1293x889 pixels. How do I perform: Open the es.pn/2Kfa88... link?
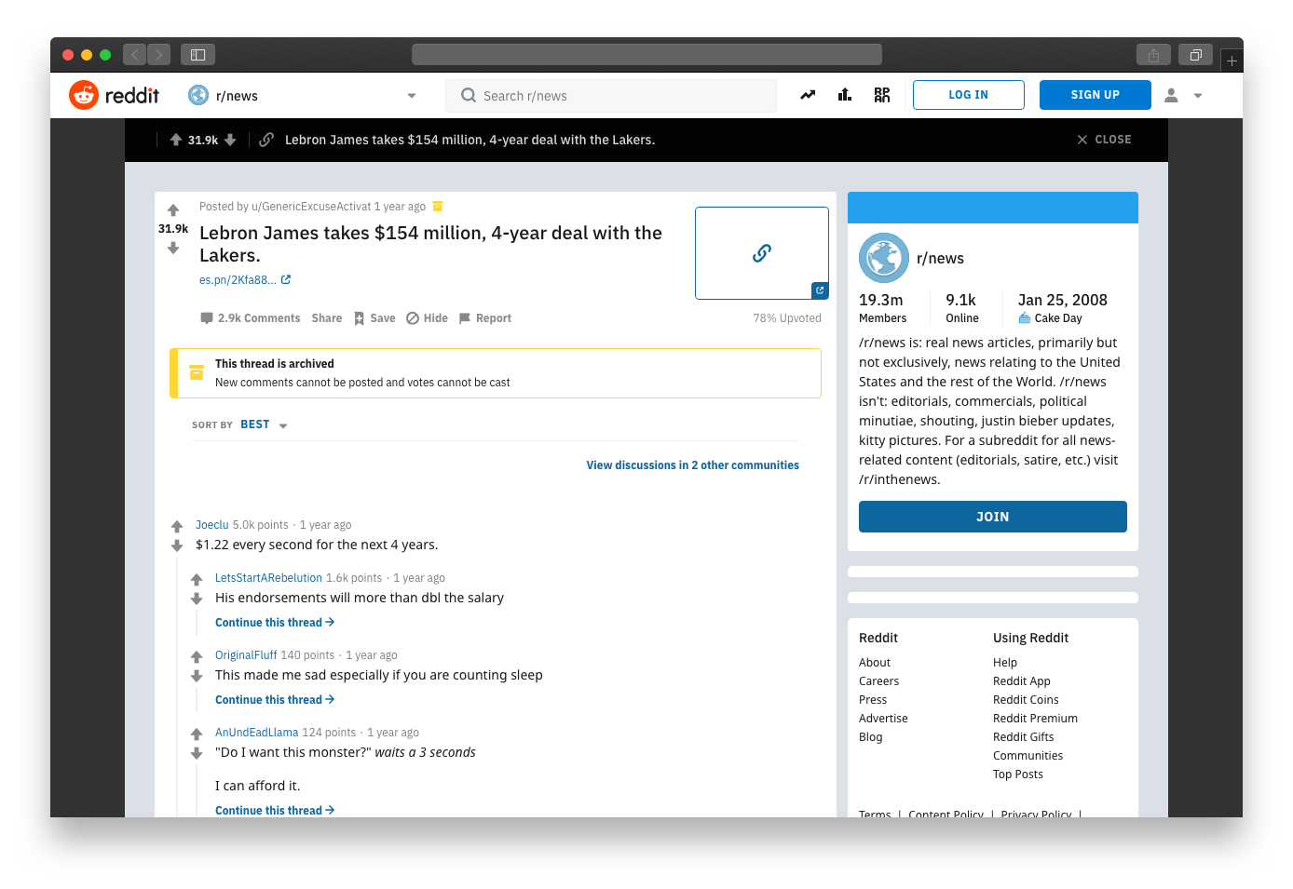pos(245,280)
